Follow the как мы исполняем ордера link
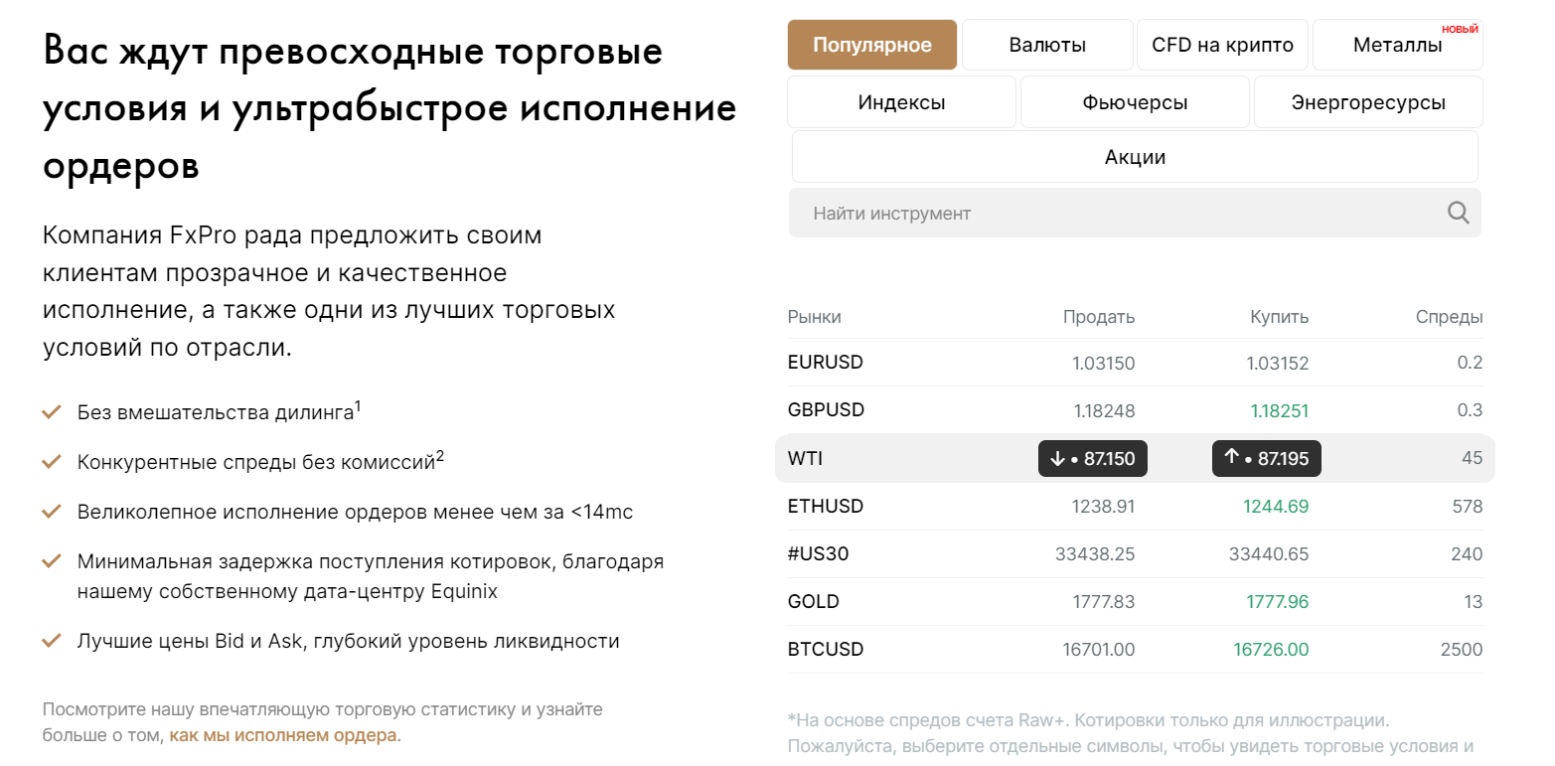Viewport: 1555px width, 766px height. (283, 736)
